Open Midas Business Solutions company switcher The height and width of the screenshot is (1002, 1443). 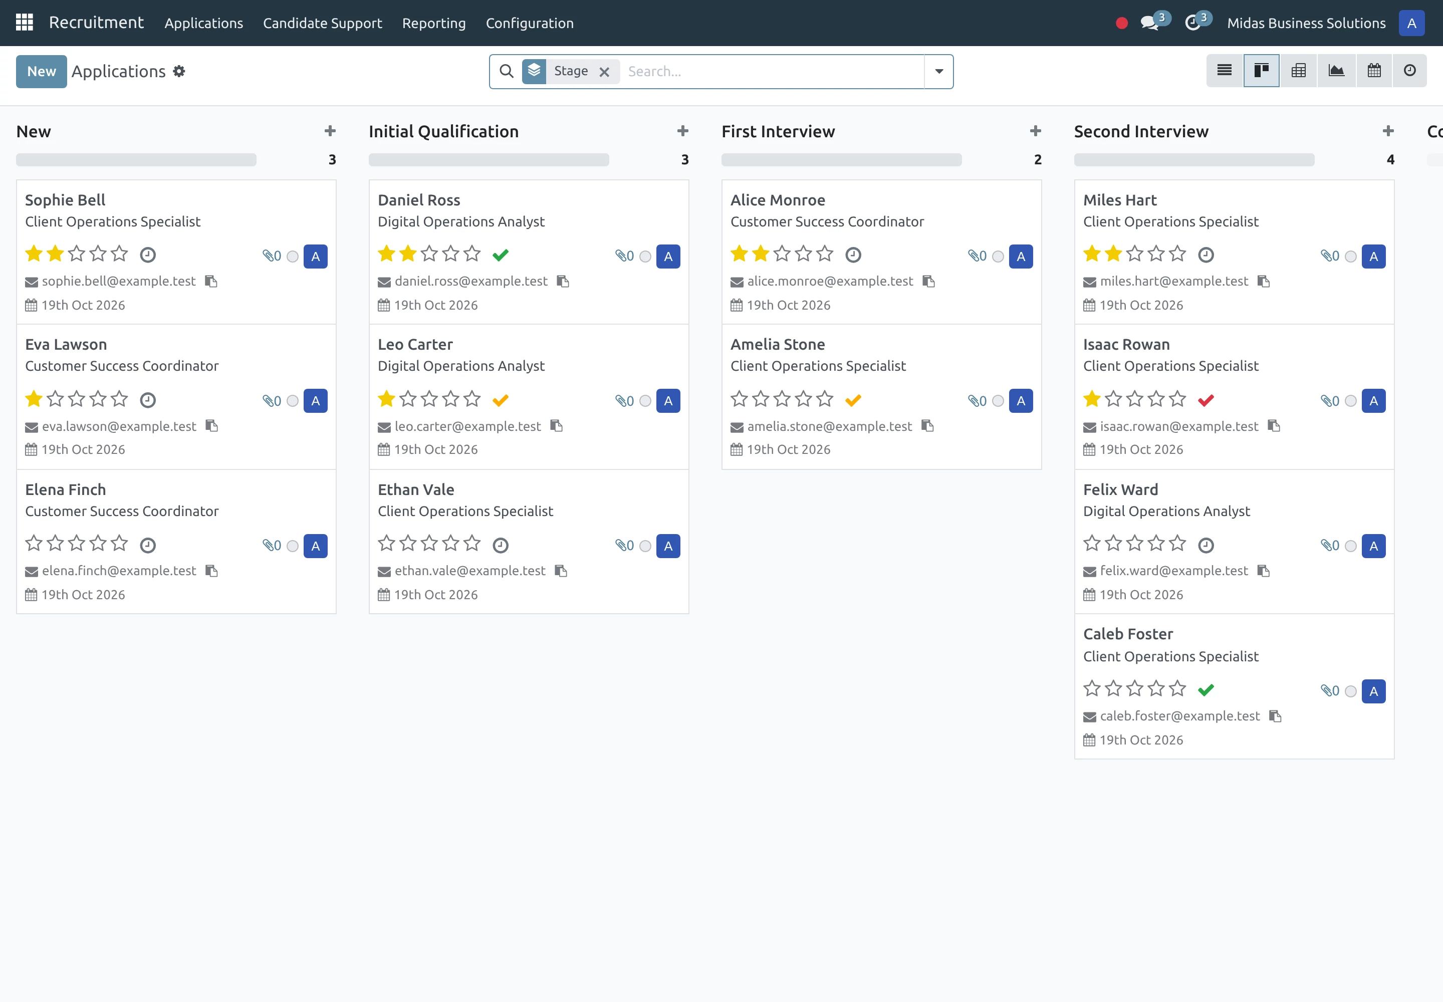(x=1306, y=23)
